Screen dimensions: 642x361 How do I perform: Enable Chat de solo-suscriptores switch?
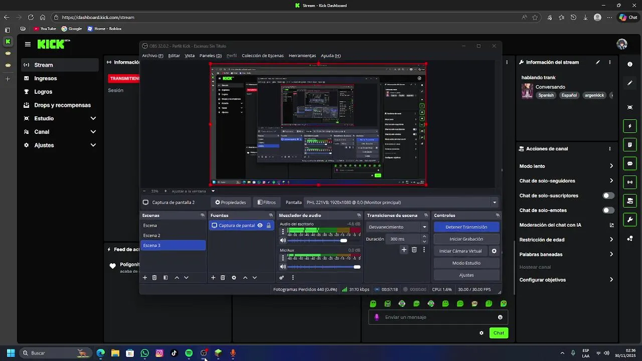click(608, 196)
